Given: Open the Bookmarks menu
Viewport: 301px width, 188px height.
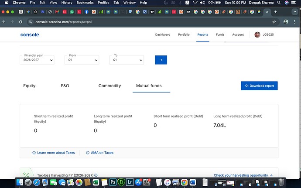Looking at the screenshot, I should (x=85, y=3).
